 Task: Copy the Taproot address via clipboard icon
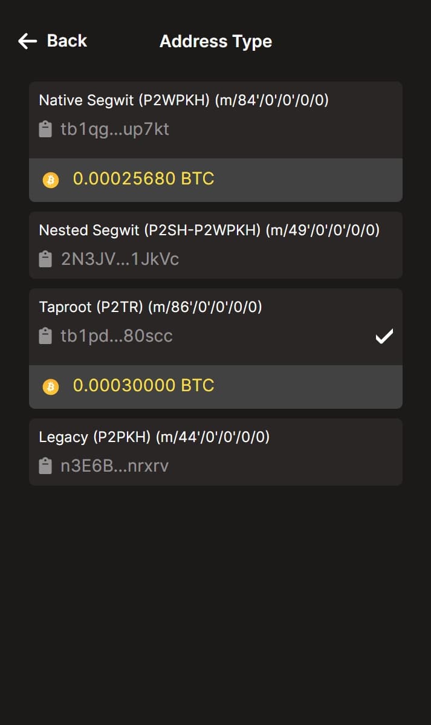(x=45, y=336)
